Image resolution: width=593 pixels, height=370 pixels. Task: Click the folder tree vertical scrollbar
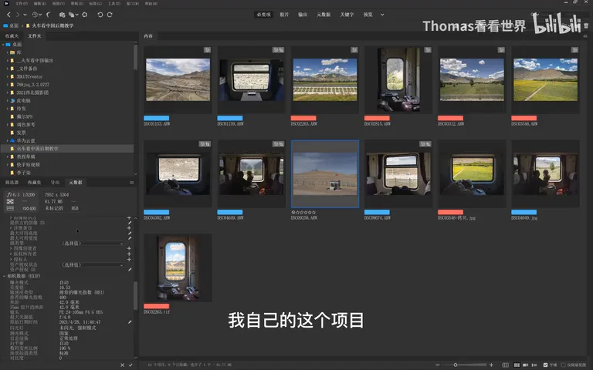click(x=135, y=56)
